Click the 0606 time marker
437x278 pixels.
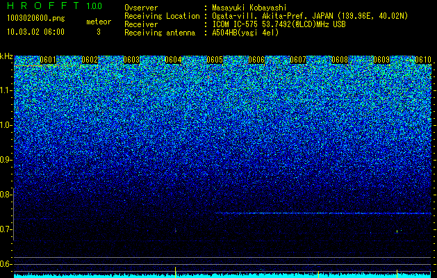256,60
